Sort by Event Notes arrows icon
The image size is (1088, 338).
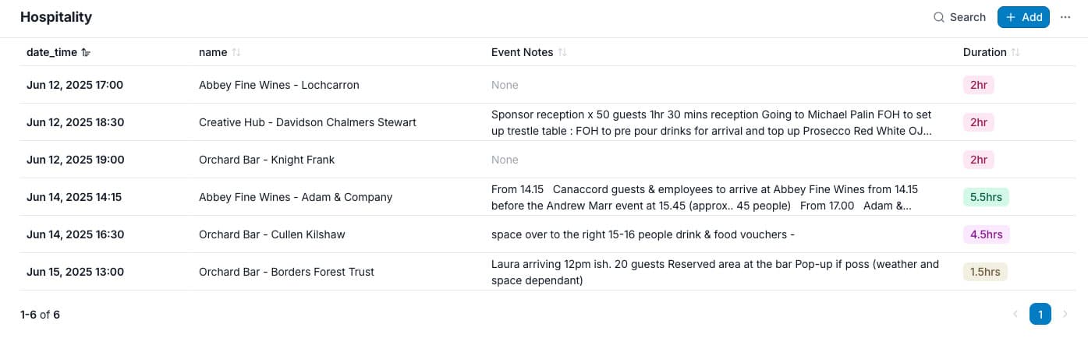coord(562,52)
